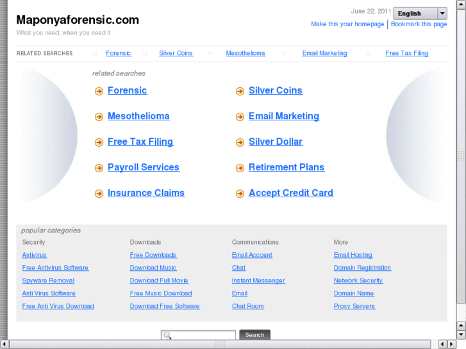
Task: Click the orange arrow icon beside Accept Credit Card
Action: pyautogui.click(x=240, y=193)
